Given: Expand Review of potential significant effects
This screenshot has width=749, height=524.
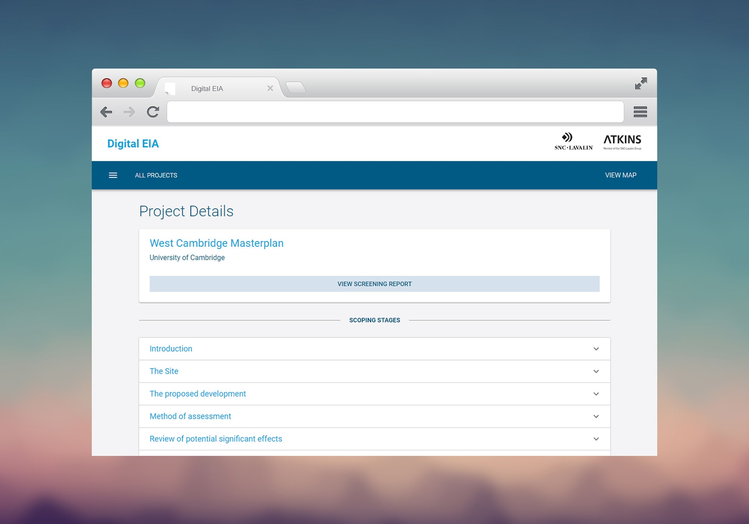Looking at the screenshot, I should (596, 439).
